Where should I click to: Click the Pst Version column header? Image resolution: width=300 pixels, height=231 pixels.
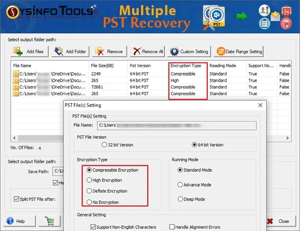pyautogui.click(x=148, y=66)
